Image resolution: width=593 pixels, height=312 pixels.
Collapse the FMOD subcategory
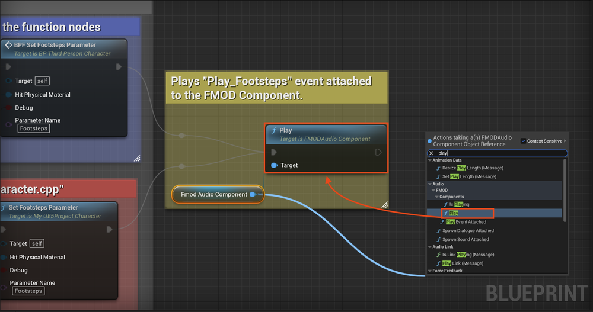pyautogui.click(x=433, y=191)
